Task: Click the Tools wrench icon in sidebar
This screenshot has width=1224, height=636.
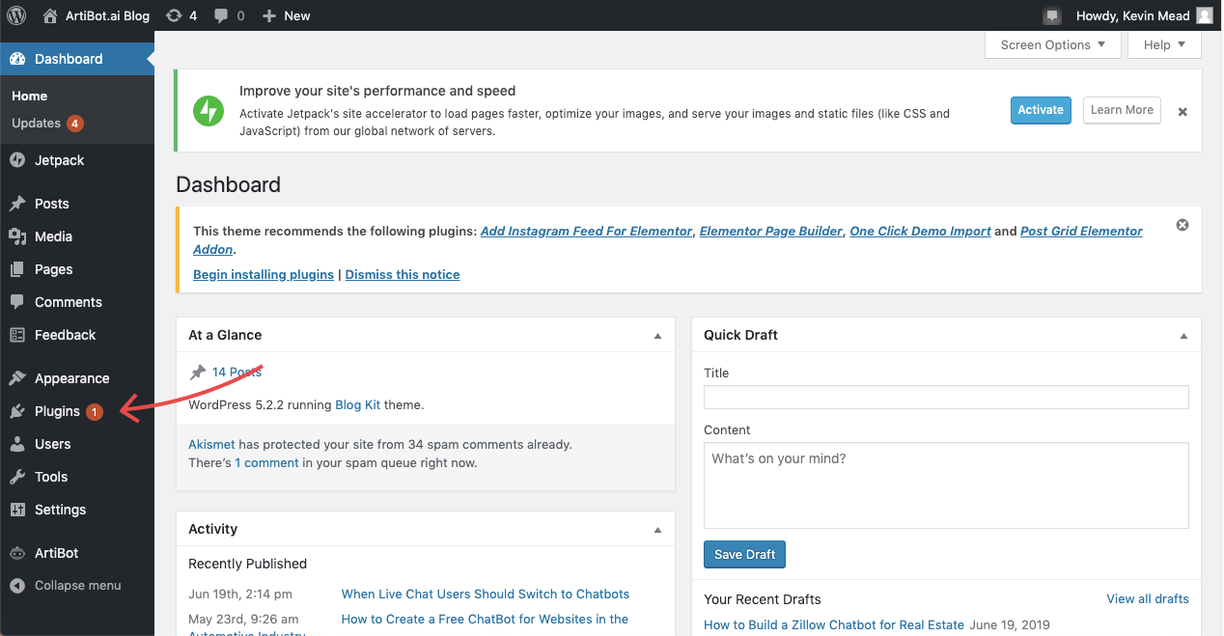Action: [17, 477]
